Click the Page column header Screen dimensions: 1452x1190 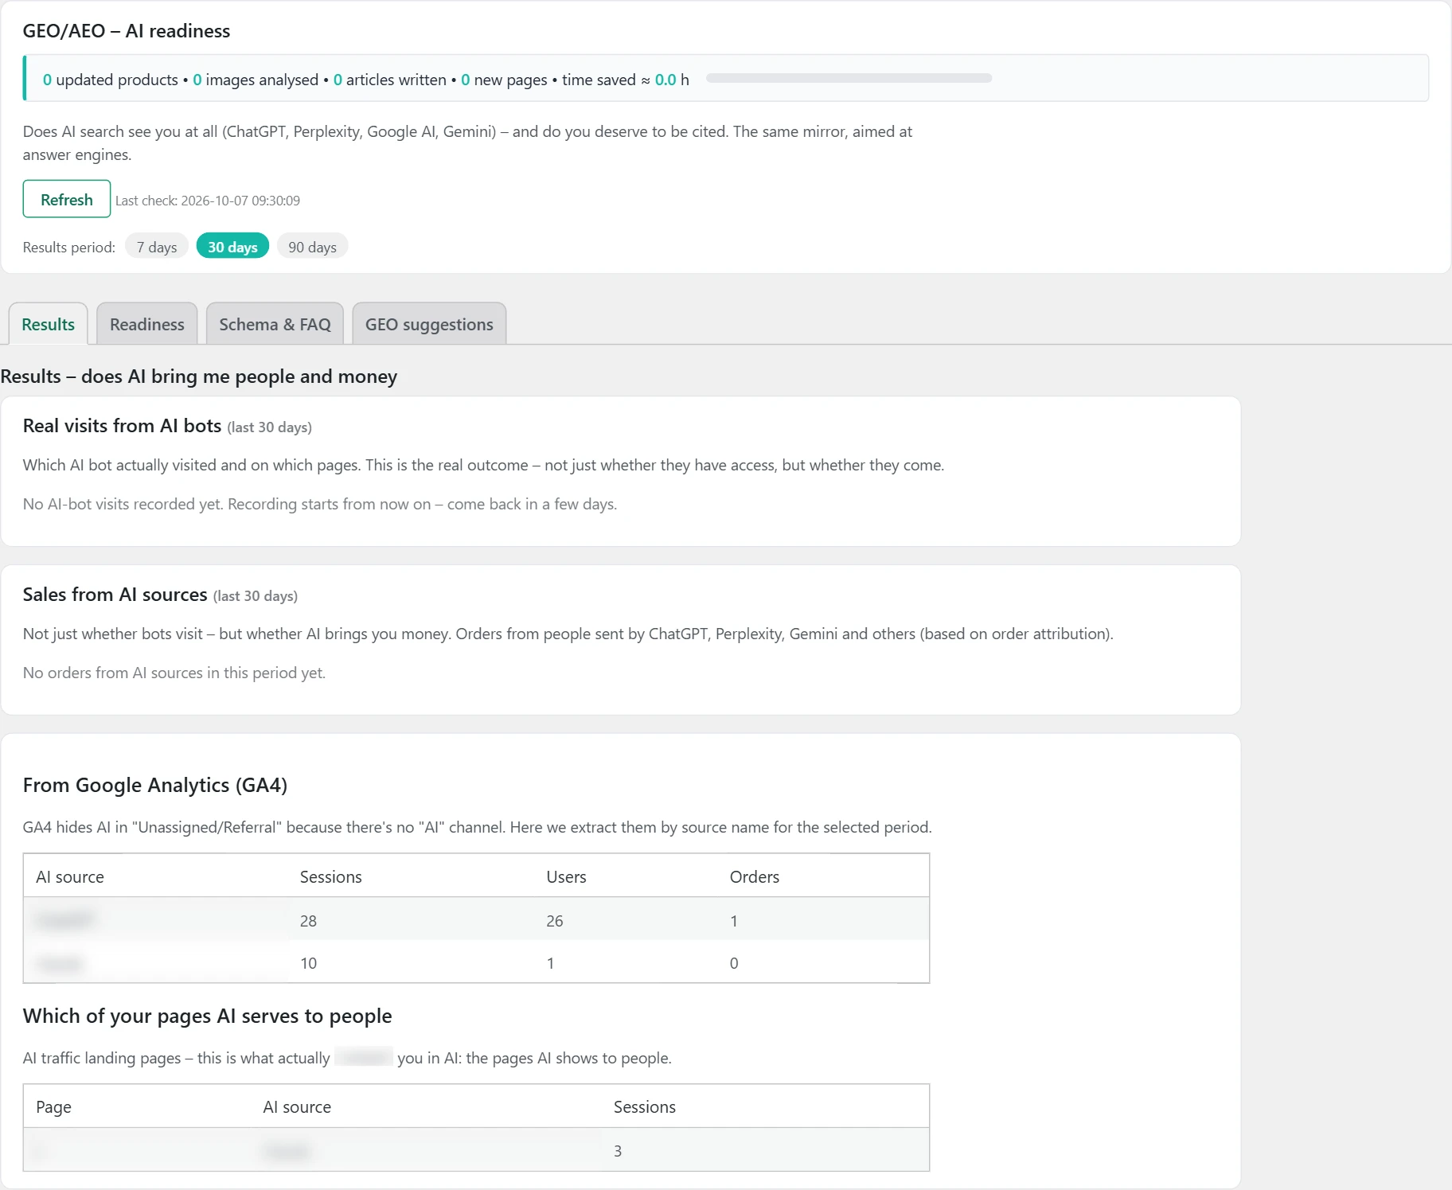point(53,1106)
